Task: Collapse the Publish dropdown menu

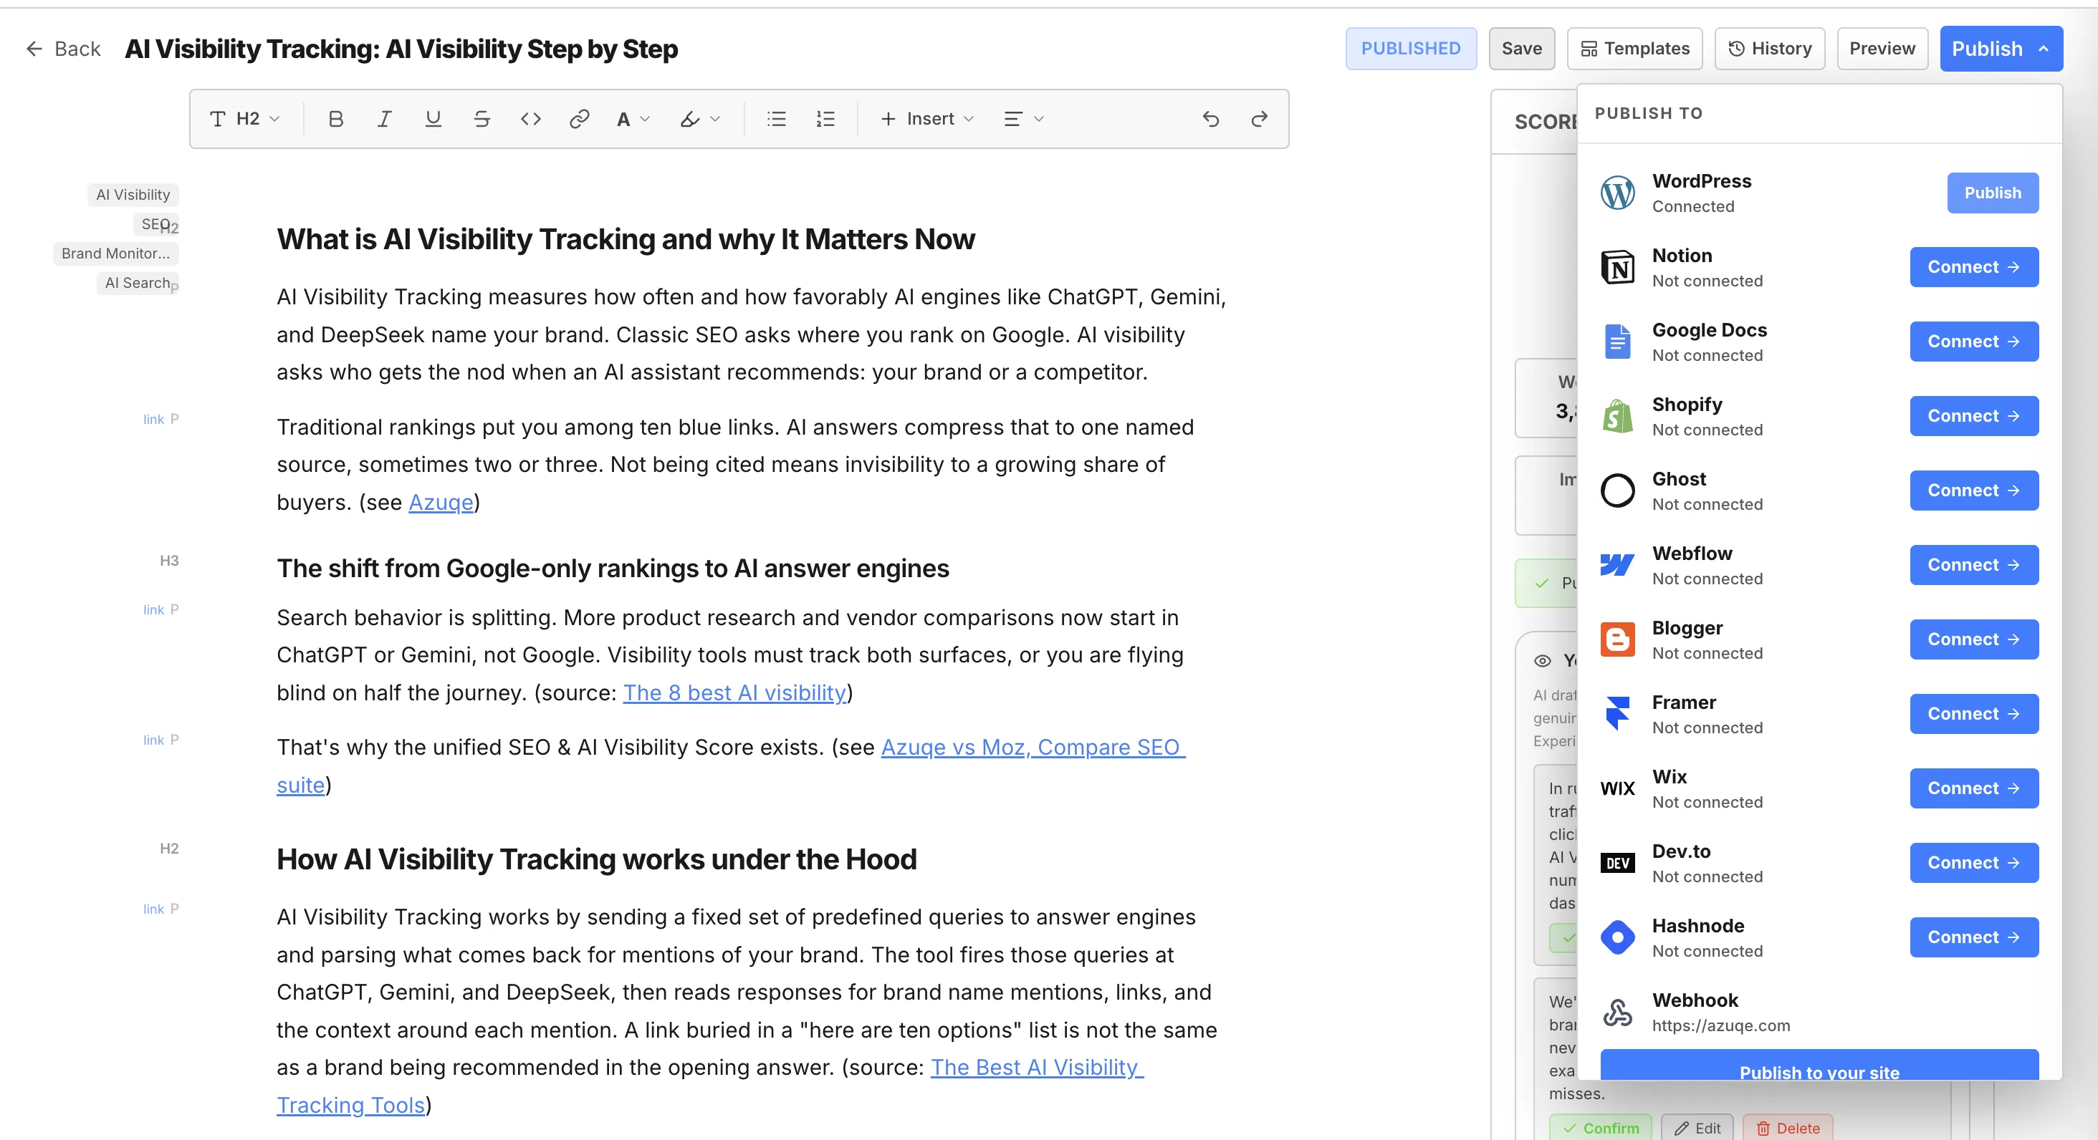Action: point(2001,49)
